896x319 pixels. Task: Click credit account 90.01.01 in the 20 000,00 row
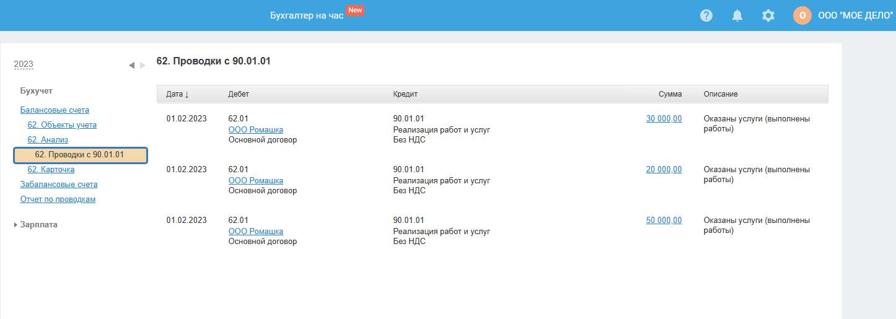(x=409, y=170)
